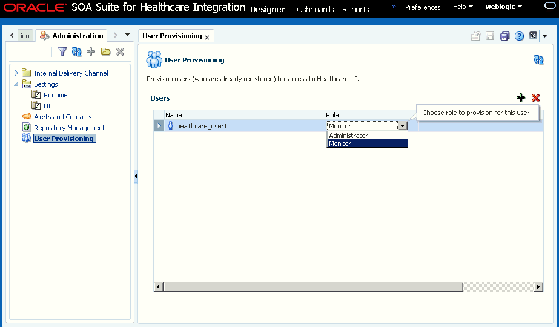Screen dimensions: 559x327
Task: Select User Provisioning tree item
Action: tap(64, 139)
